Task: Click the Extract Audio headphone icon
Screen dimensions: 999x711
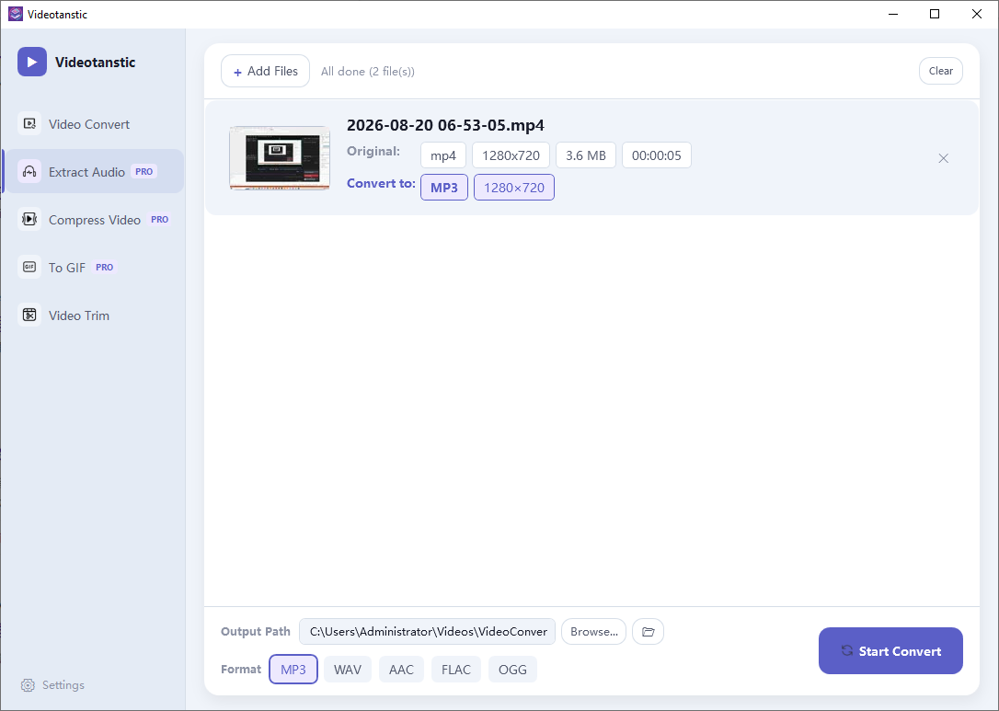Action: 29,171
